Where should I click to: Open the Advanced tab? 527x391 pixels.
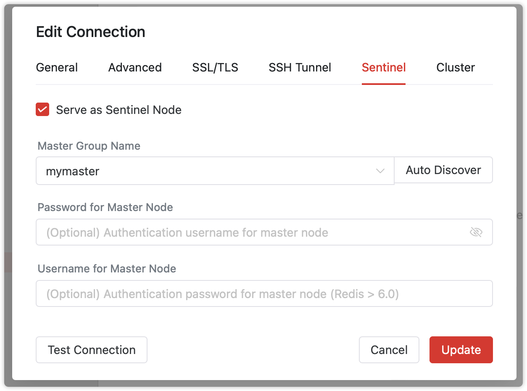tap(135, 67)
